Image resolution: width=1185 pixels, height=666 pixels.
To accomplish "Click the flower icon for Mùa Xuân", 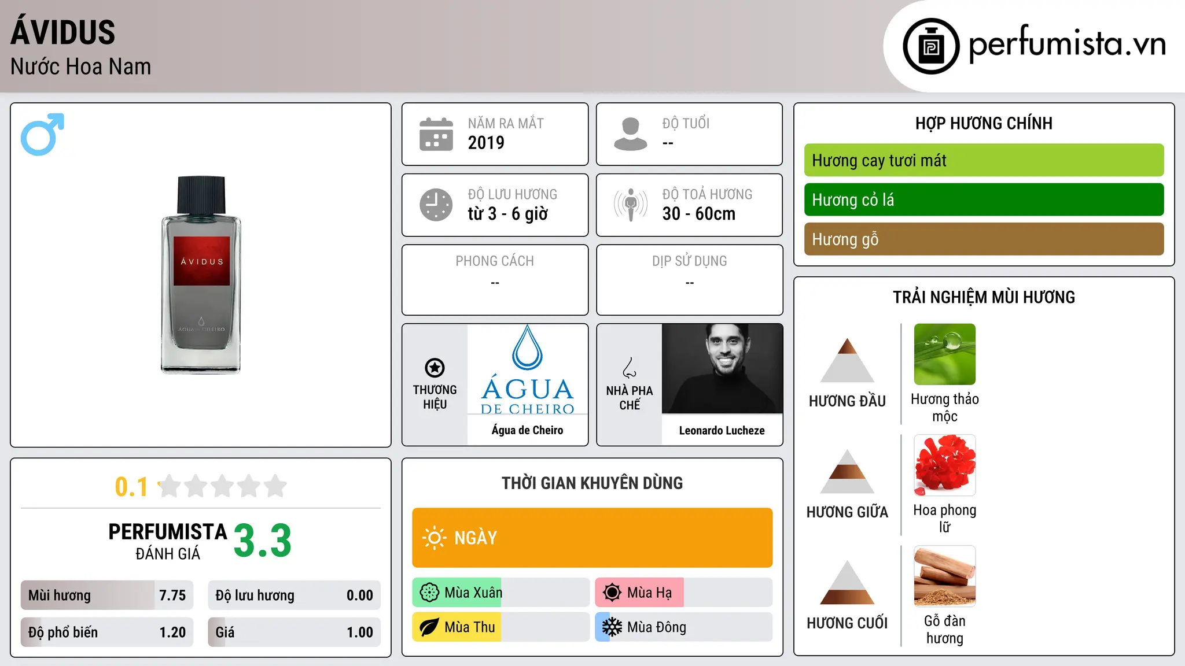I will [x=429, y=593].
